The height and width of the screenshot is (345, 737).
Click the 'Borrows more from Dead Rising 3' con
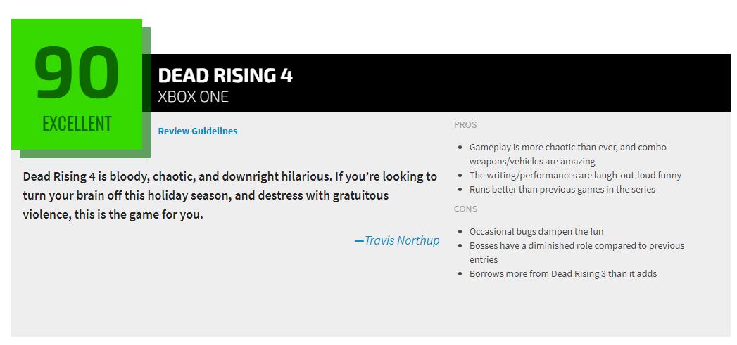tap(562, 274)
